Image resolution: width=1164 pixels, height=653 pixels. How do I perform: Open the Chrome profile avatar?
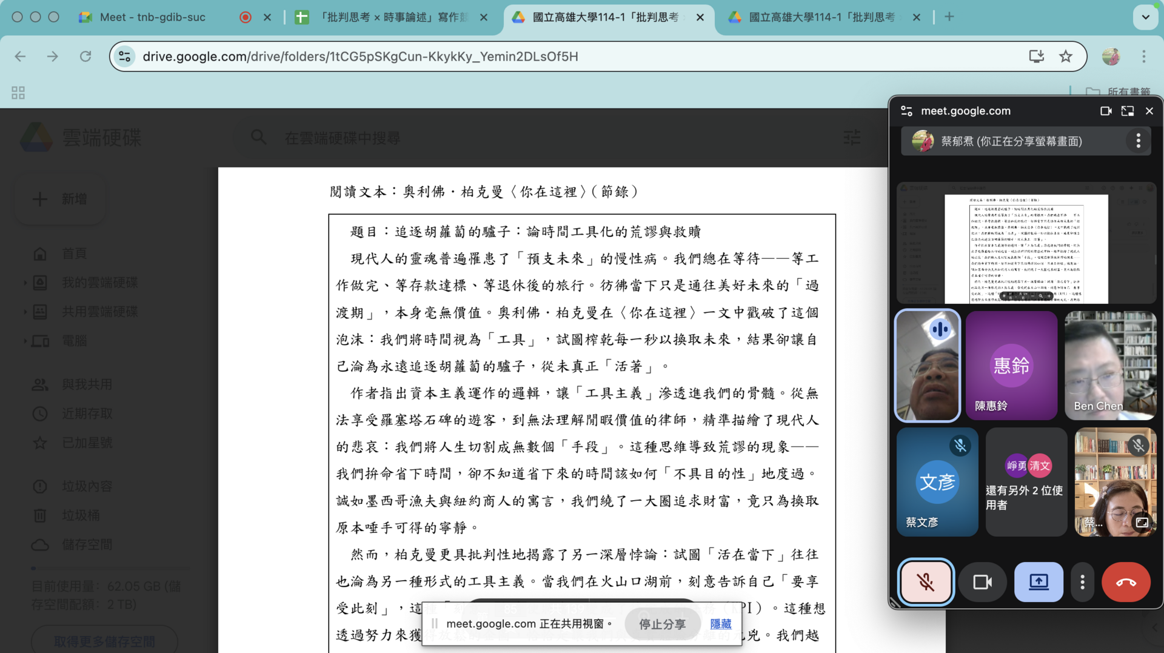coord(1111,56)
